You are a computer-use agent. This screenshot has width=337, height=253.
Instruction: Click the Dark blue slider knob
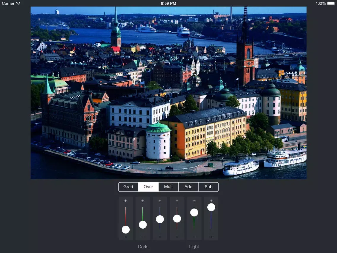point(160,219)
